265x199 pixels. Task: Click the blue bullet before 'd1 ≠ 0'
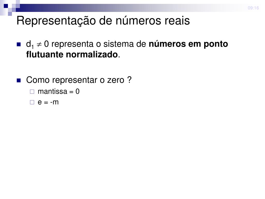[x=19, y=45]
